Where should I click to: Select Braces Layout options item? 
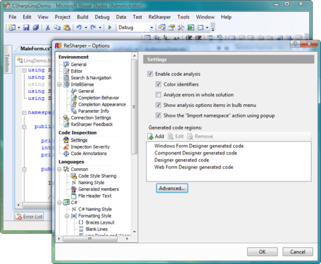pos(100,222)
